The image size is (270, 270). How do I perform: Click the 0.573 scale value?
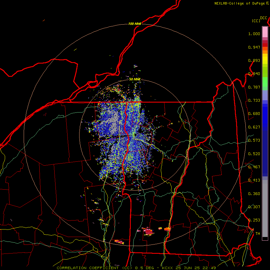254,140
